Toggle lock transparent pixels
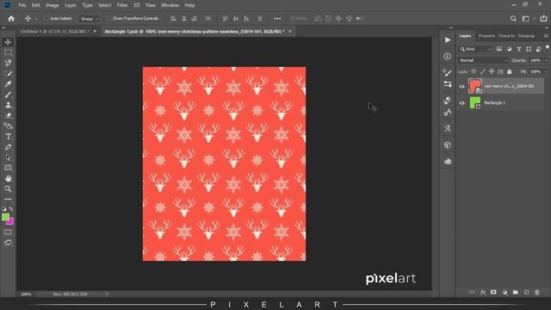 [x=474, y=71]
